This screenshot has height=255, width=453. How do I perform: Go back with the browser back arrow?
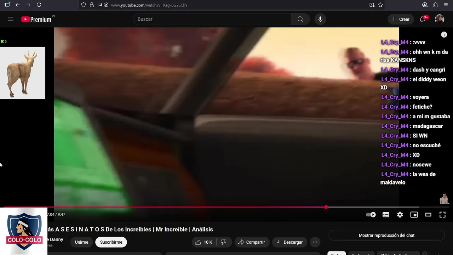point(18,5)
